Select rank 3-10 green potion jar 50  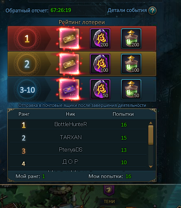131,89
